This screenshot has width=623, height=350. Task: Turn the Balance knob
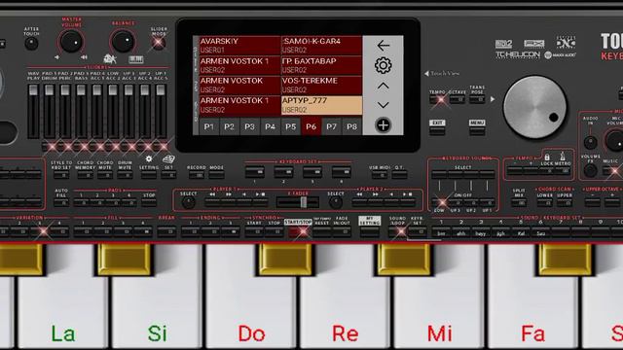123,42
